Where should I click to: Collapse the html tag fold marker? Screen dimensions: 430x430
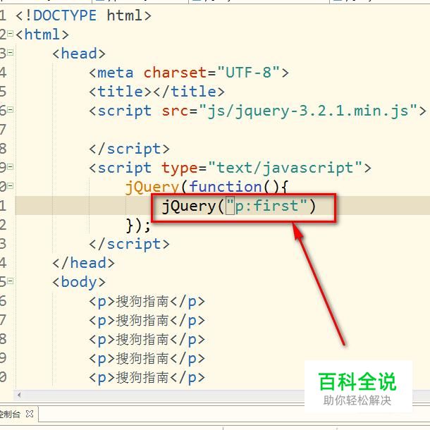10,34
